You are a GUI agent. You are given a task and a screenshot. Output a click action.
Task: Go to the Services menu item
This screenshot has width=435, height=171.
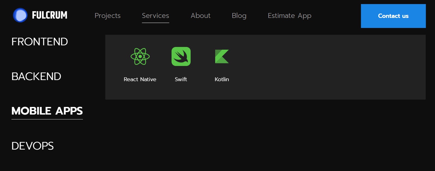coord(155,16)
